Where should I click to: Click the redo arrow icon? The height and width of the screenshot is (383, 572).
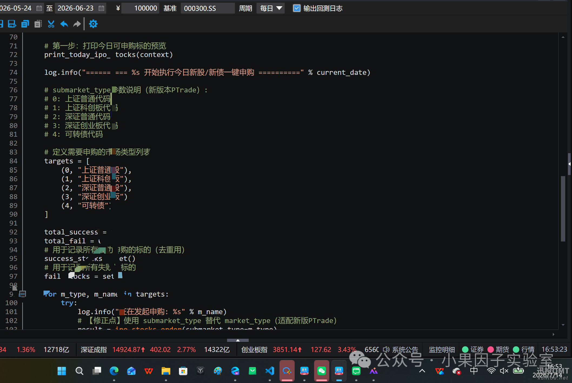point(77,24)
